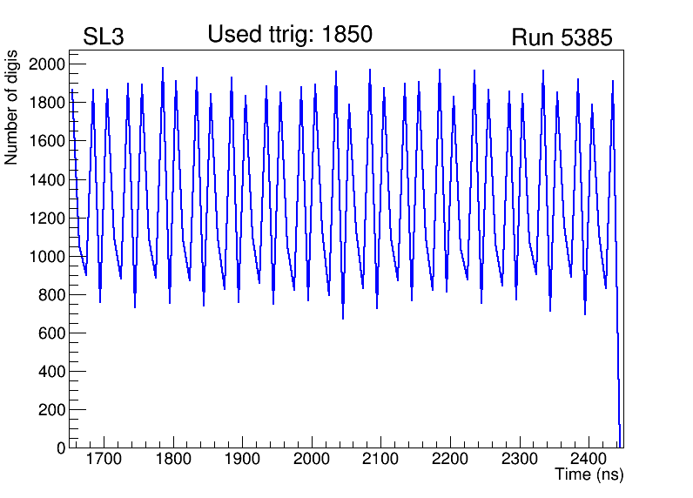Screen dimensions: 693x498
Task: Click the sharp final drop of blue curve
Action: click(618, 366)
